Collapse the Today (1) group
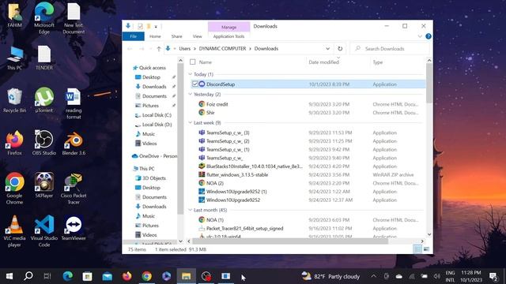This screenshot has height=284, width=506. pyautogui.click(x=190, y=74)
